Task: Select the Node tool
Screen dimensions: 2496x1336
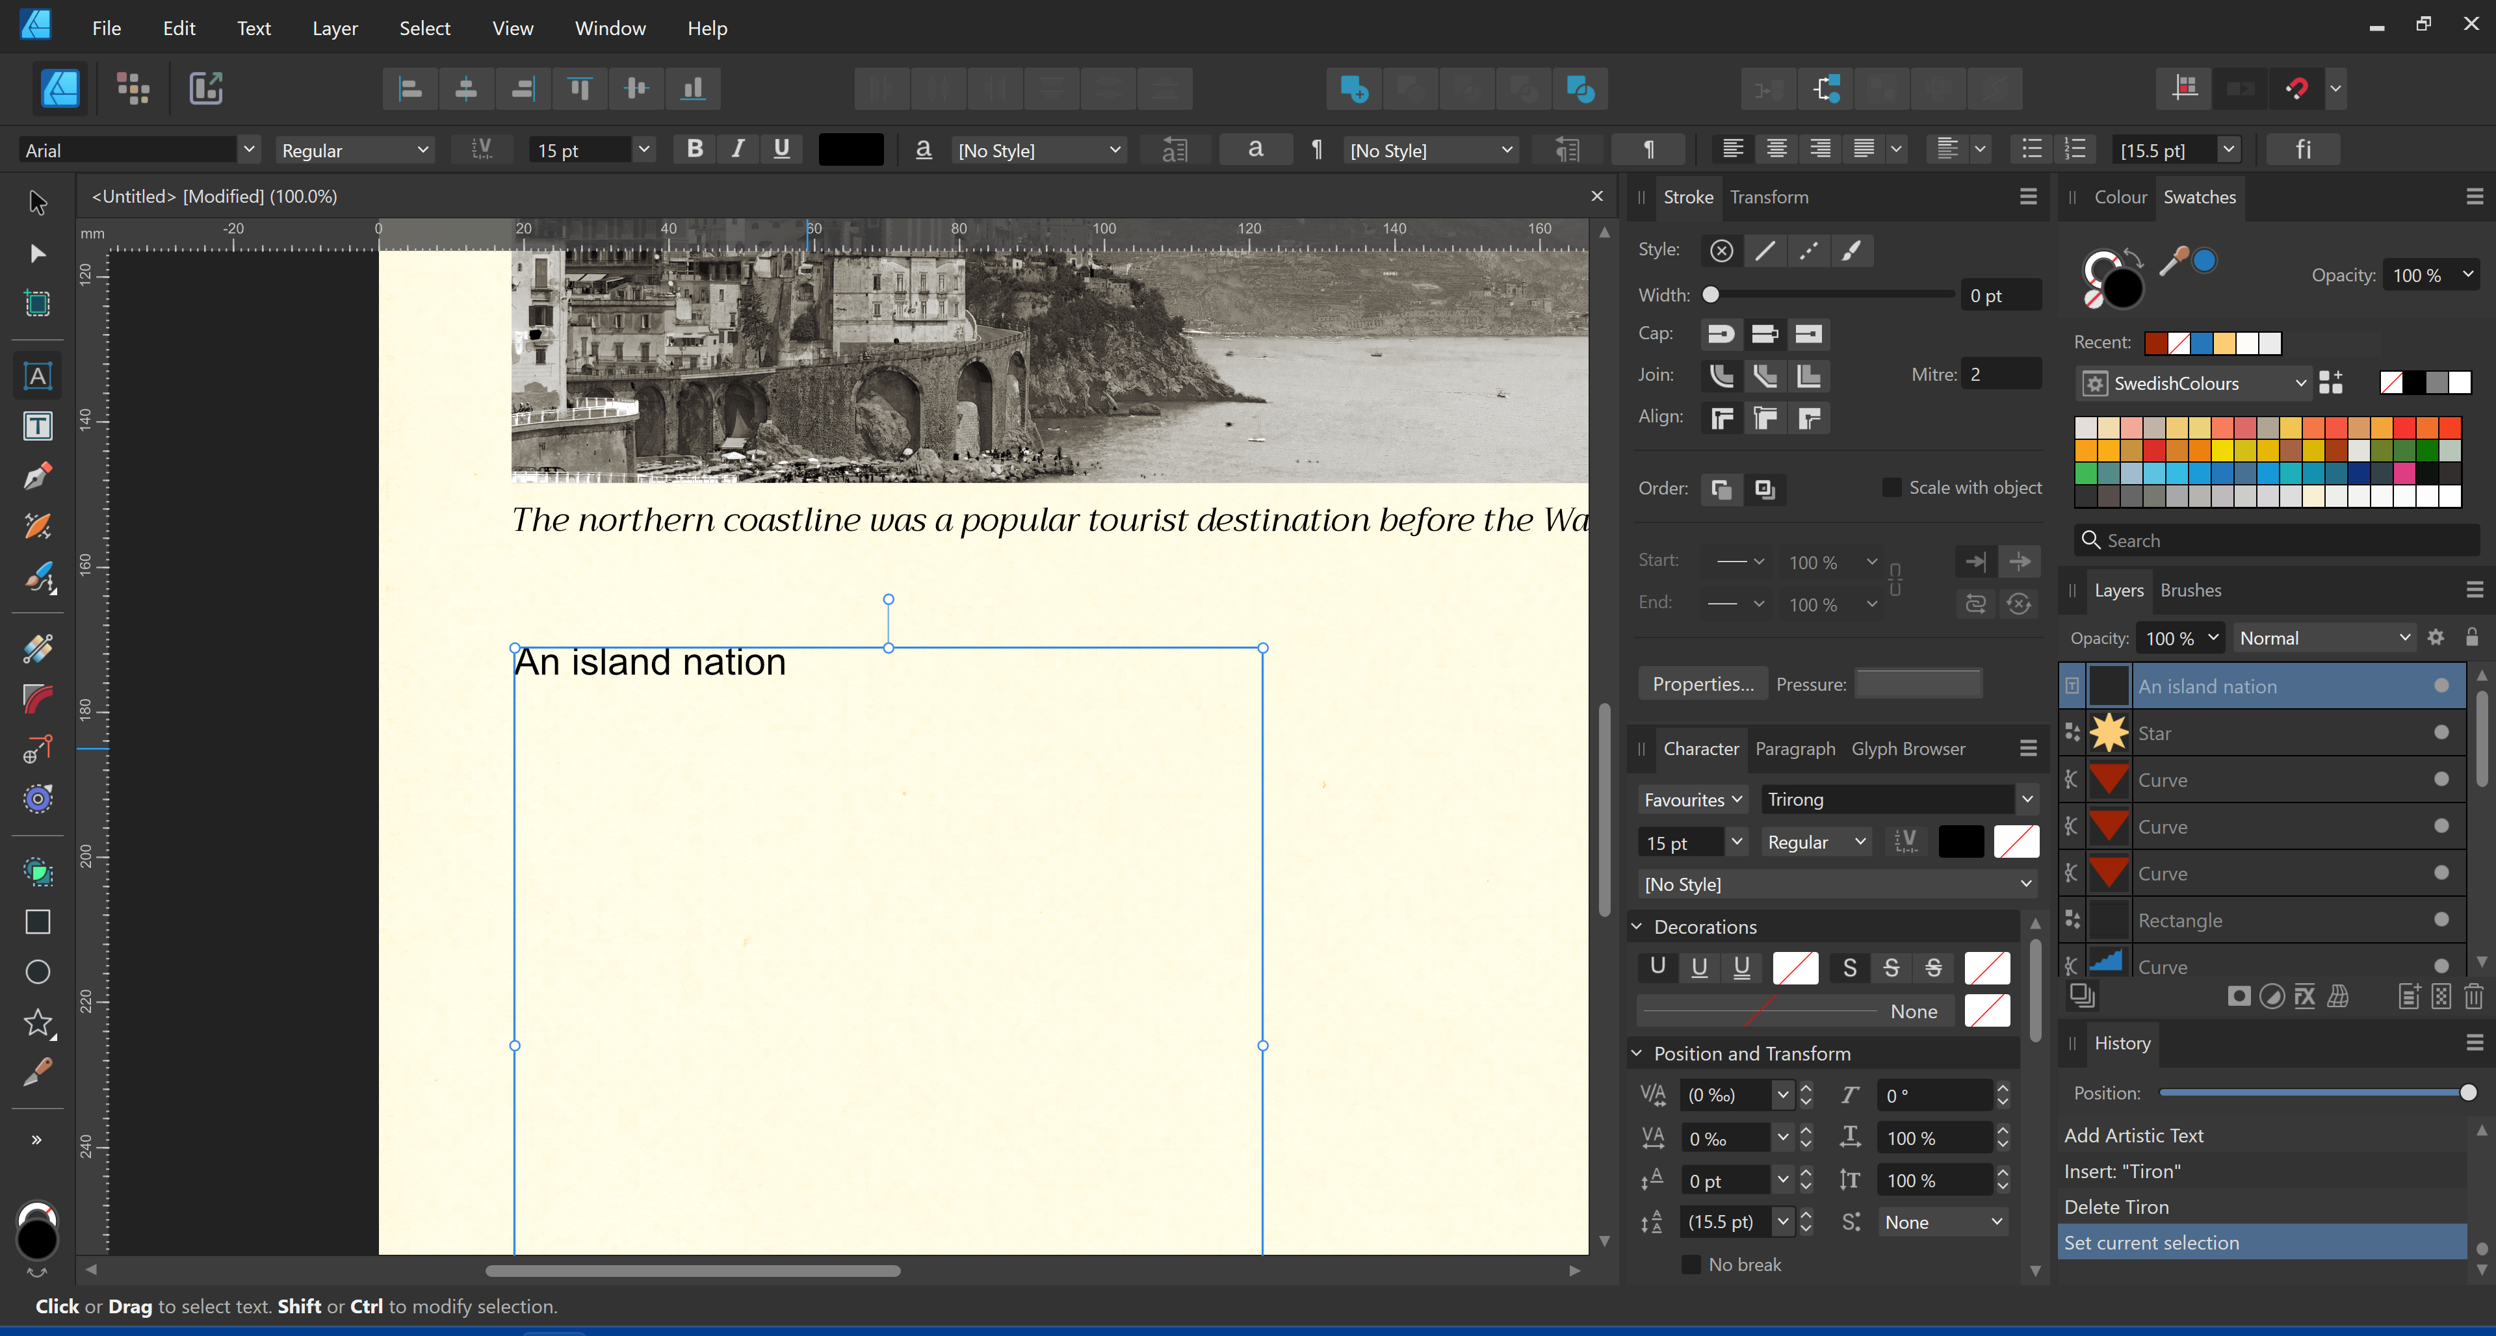Action: point(37,254)
